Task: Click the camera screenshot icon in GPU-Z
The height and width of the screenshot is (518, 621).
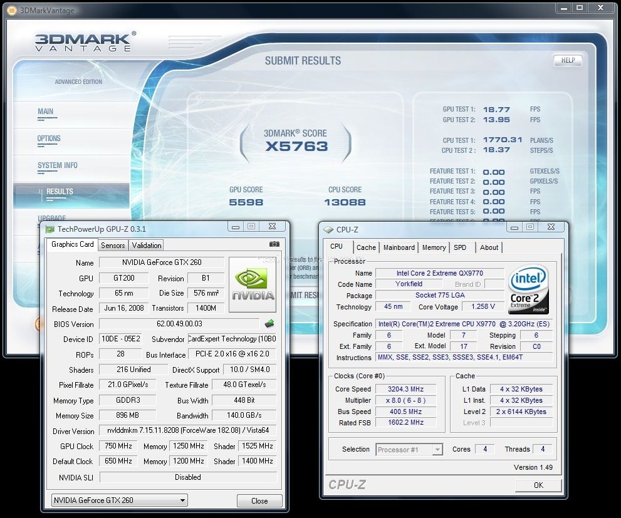Action: (274, 244)
